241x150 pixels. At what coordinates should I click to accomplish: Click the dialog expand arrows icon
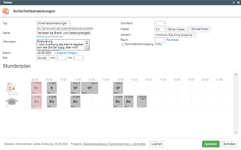[x=234, y=2]
